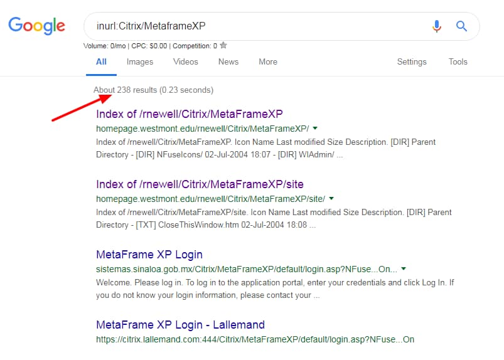Start voice search with microphone icon

point(436,26)
